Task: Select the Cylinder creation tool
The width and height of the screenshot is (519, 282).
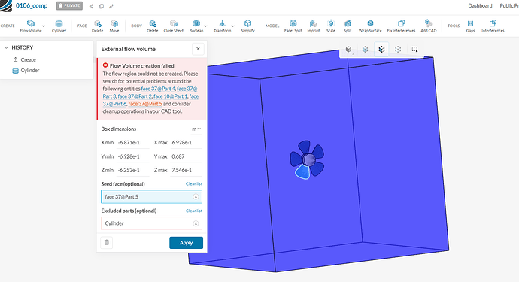Action: pyautogui.click(x=59, y=26)
